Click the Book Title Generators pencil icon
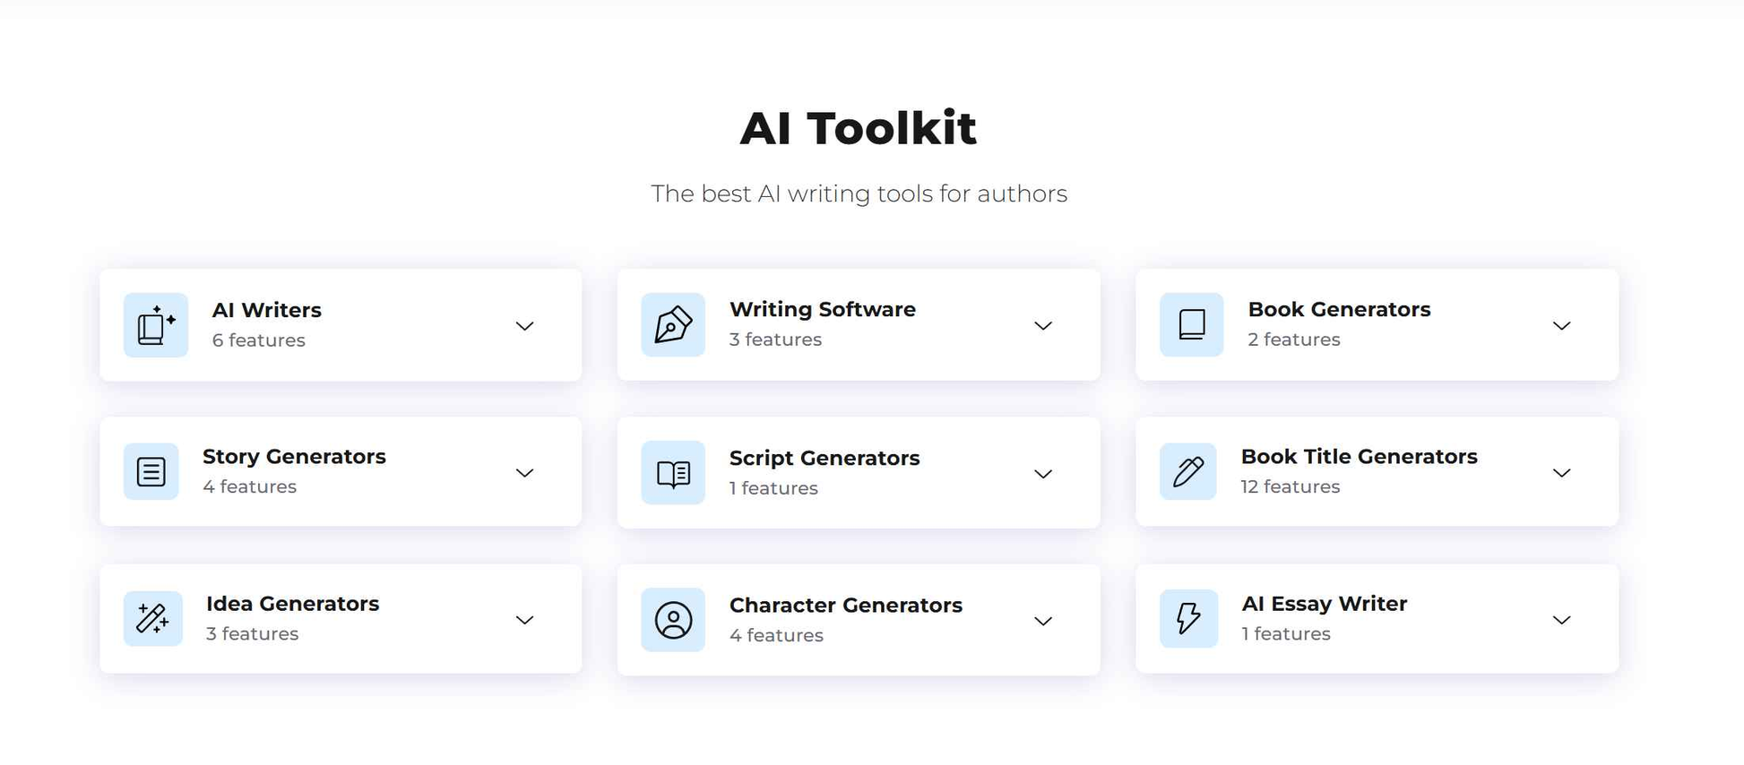Image resolution: width=1744 pixels, height=765 pixels. pos(1187,471)
